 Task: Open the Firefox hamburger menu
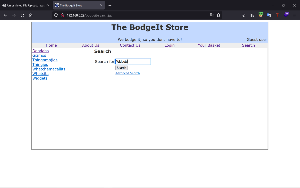pos(294,15)
